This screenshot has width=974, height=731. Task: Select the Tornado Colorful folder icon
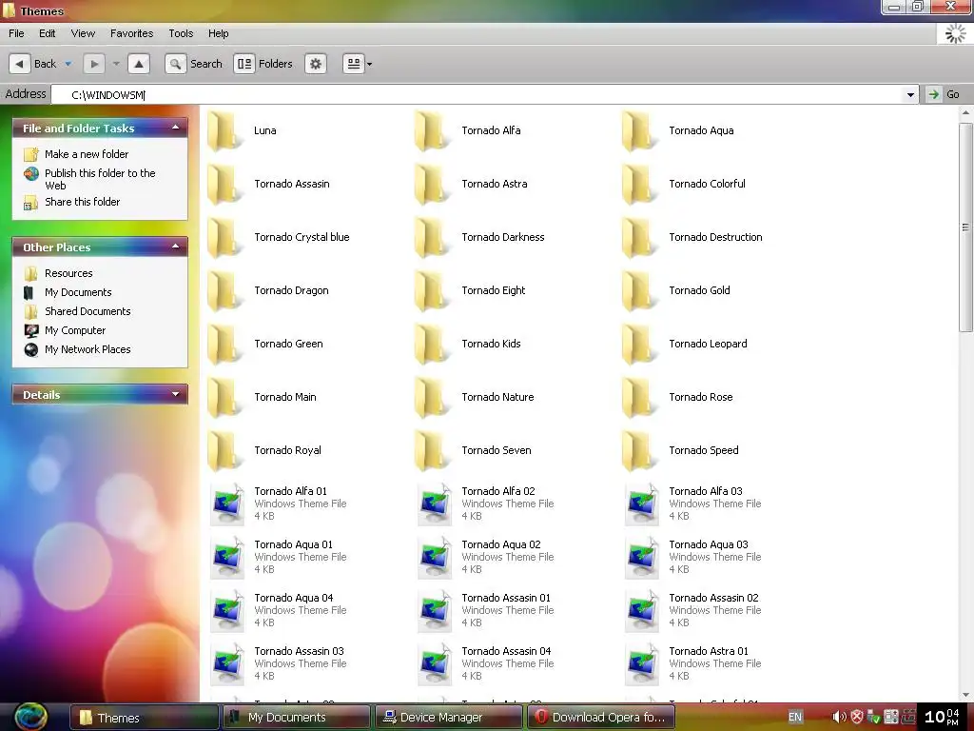(x=639, y=184)
